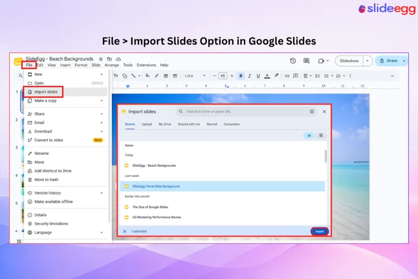Switch to list view in dialog
This screenshot has width=418, height=279.
[x=309, y=136]
